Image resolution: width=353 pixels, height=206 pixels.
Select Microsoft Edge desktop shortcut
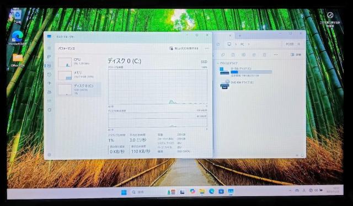point(17,38)
